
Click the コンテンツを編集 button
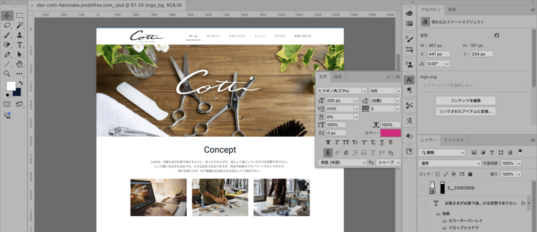click(x=466, y=101)
